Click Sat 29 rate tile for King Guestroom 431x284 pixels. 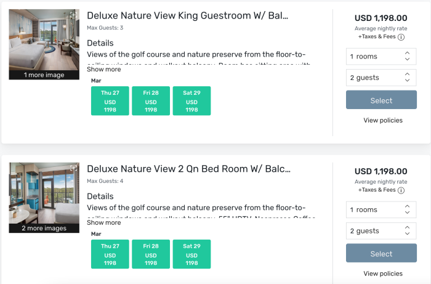click(x=191, y=101)
